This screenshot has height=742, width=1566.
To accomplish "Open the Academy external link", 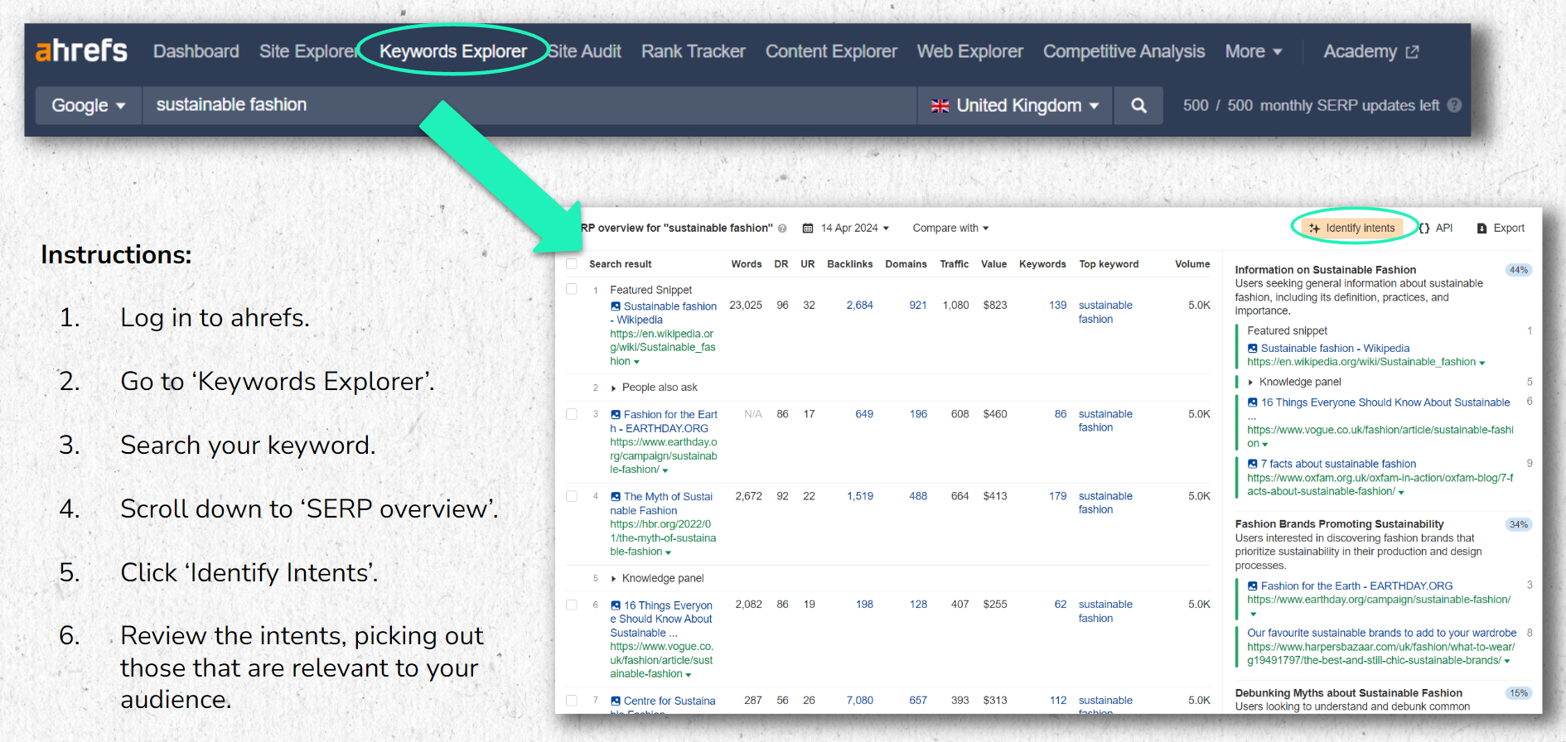I will click(1371, 51).
